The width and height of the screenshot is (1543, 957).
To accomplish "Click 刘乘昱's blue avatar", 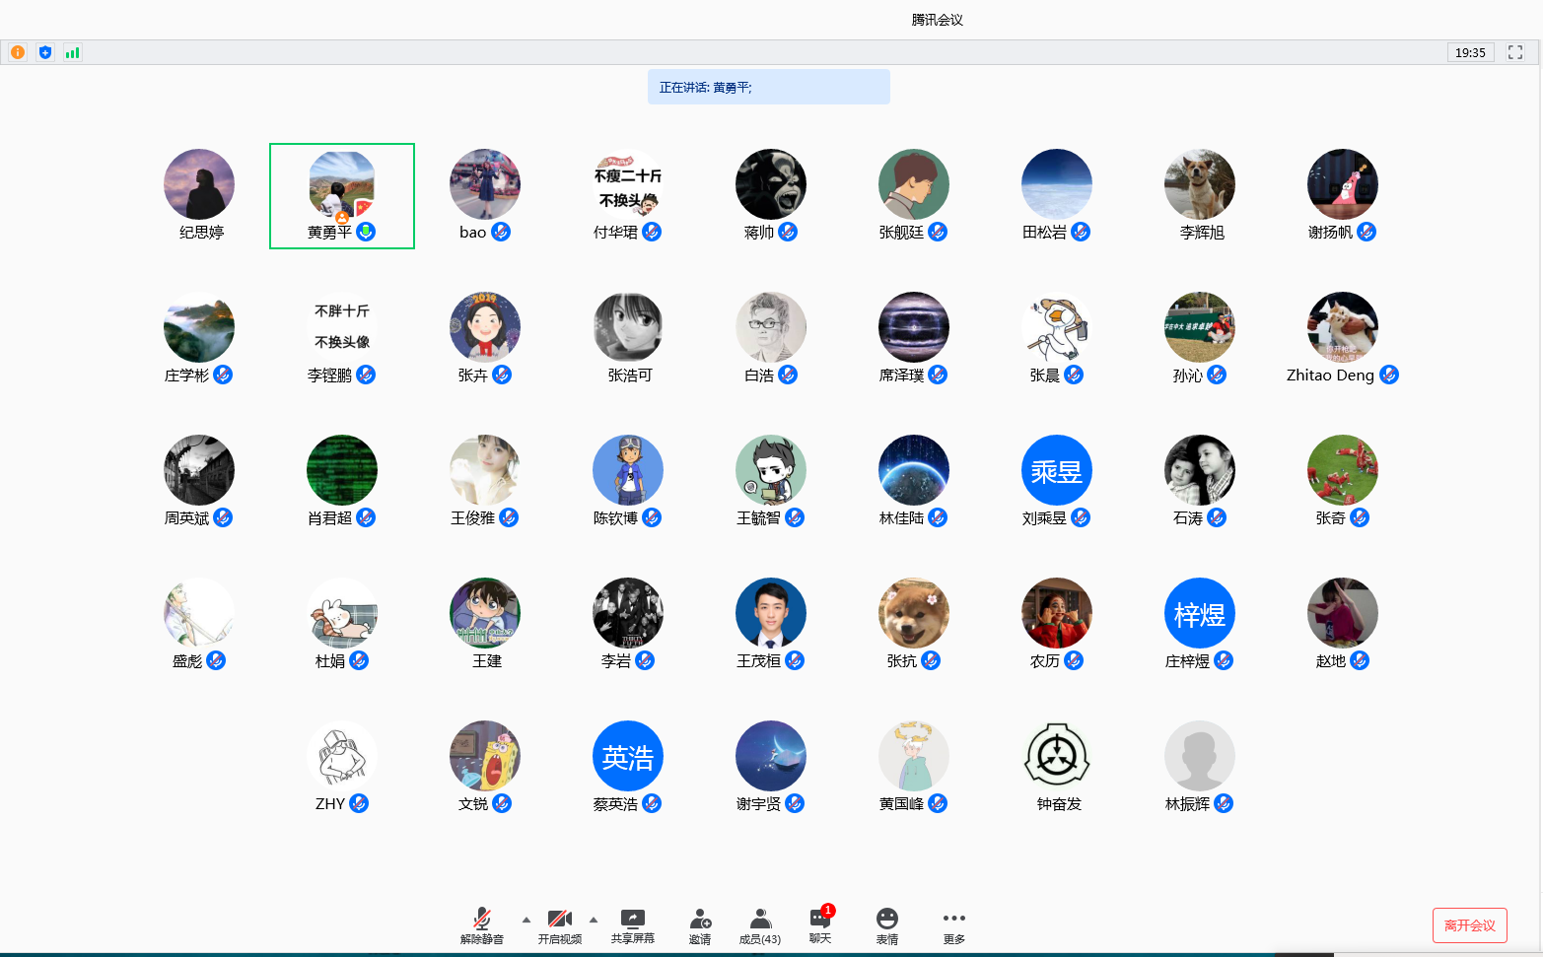I will (x=1056, y=470).
